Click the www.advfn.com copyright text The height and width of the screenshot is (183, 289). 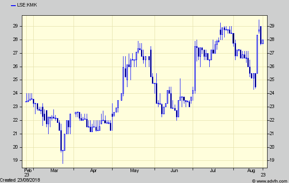coord(270,181)
